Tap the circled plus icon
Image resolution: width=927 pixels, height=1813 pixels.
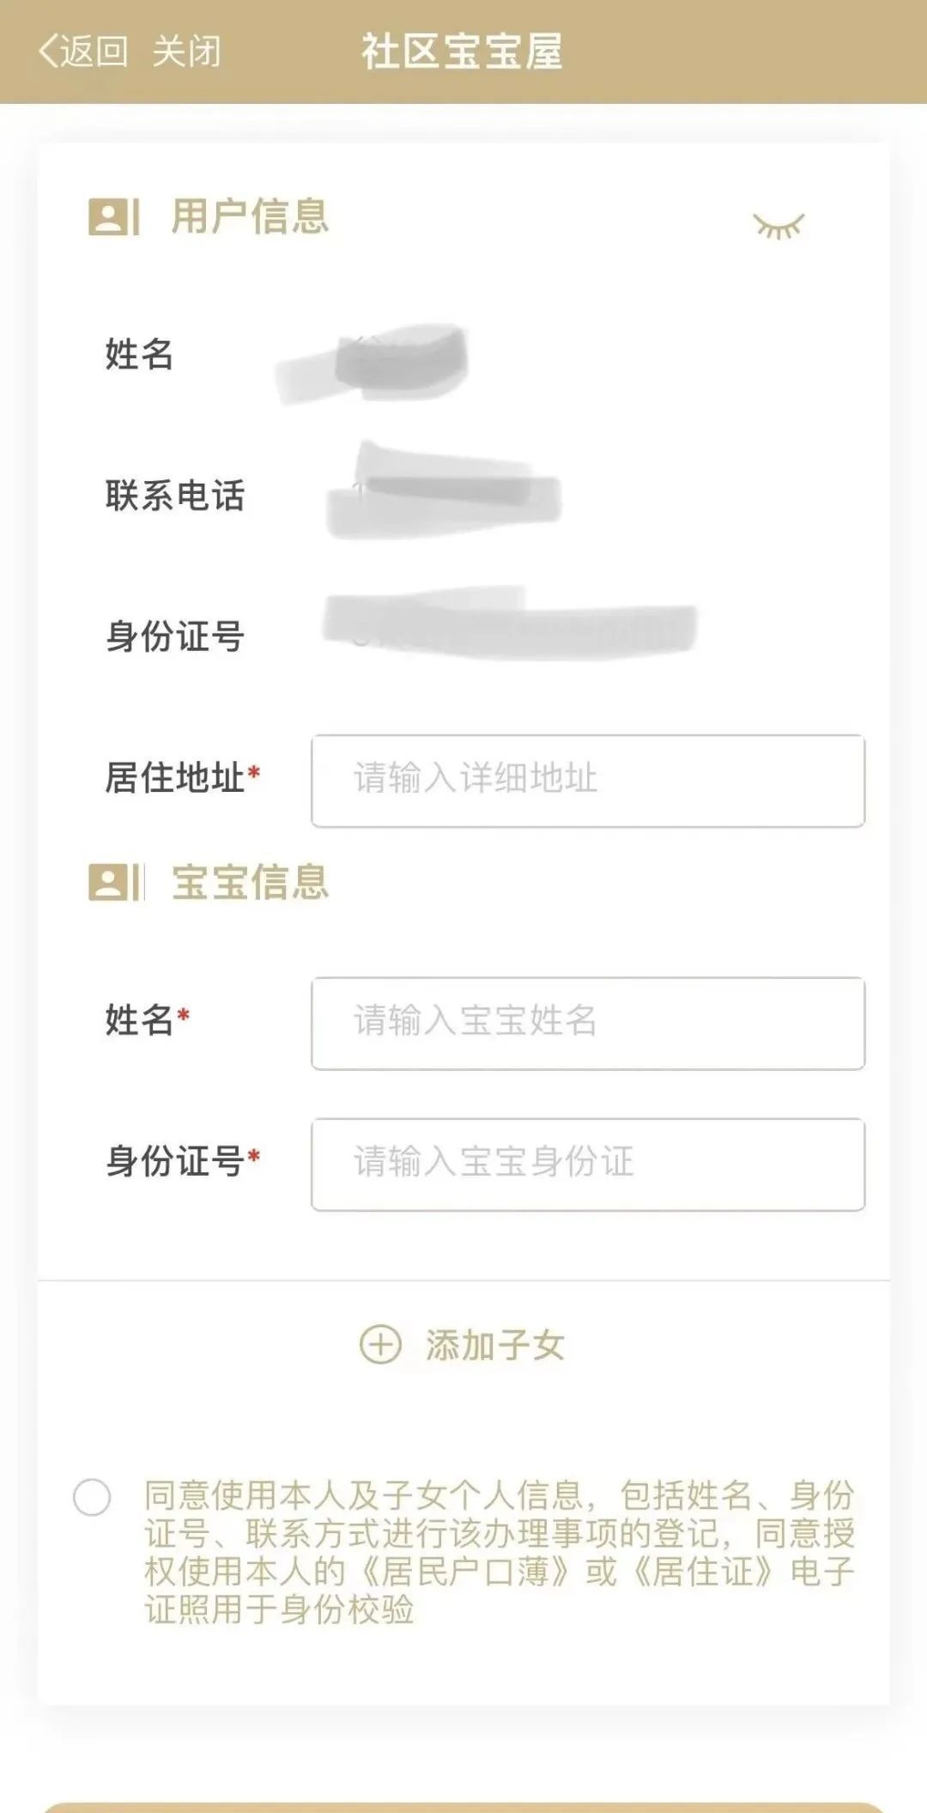click(x=379, y=1345)
